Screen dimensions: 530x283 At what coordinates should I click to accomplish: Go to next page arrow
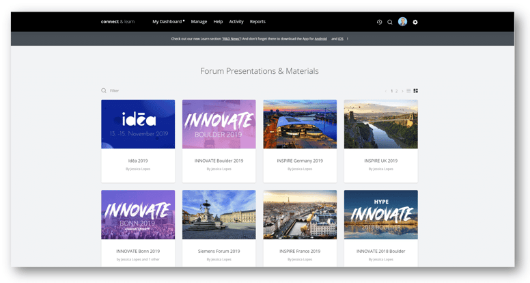[402, 91]
